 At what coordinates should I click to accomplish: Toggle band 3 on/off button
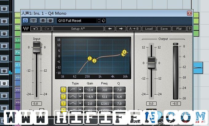pyautogui.click(x=63, y=103)
